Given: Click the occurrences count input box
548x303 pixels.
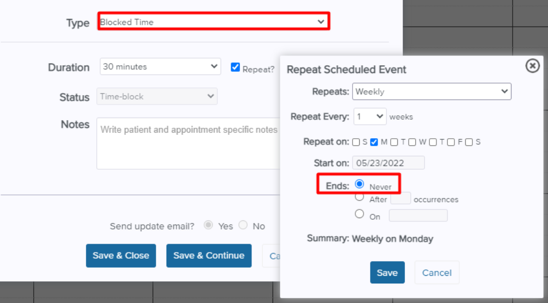Looking at the screenshot, I should pos(401,199).
